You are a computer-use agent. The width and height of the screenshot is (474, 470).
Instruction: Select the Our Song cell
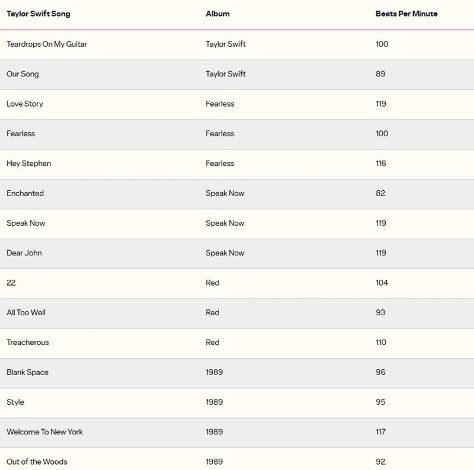click(23, 74)
